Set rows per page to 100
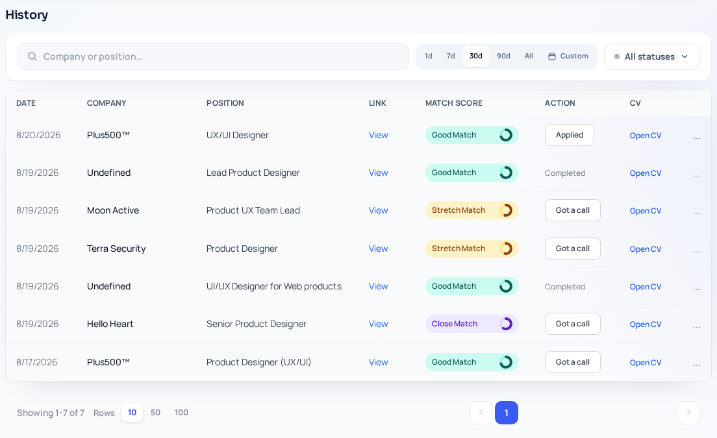 click(x=182, y=413)
